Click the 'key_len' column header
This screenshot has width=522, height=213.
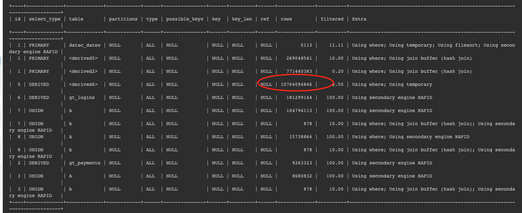coord(242,19)
